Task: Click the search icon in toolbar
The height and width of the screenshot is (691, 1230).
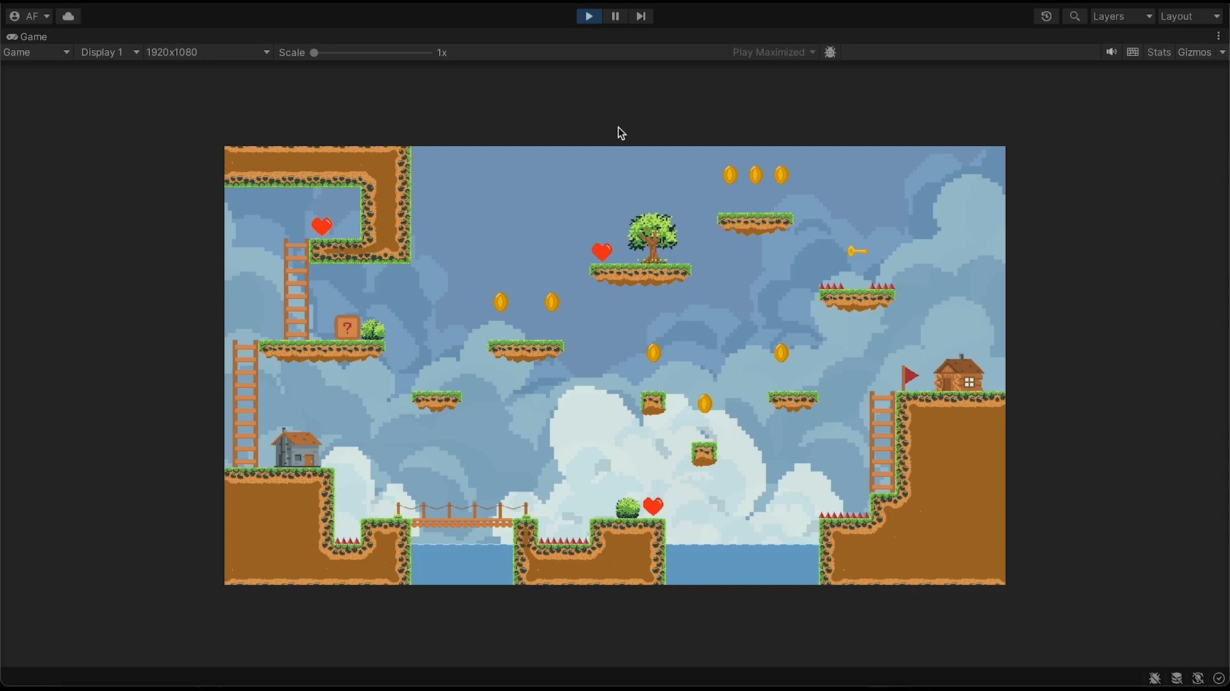Action: (x=1074, y=15)
